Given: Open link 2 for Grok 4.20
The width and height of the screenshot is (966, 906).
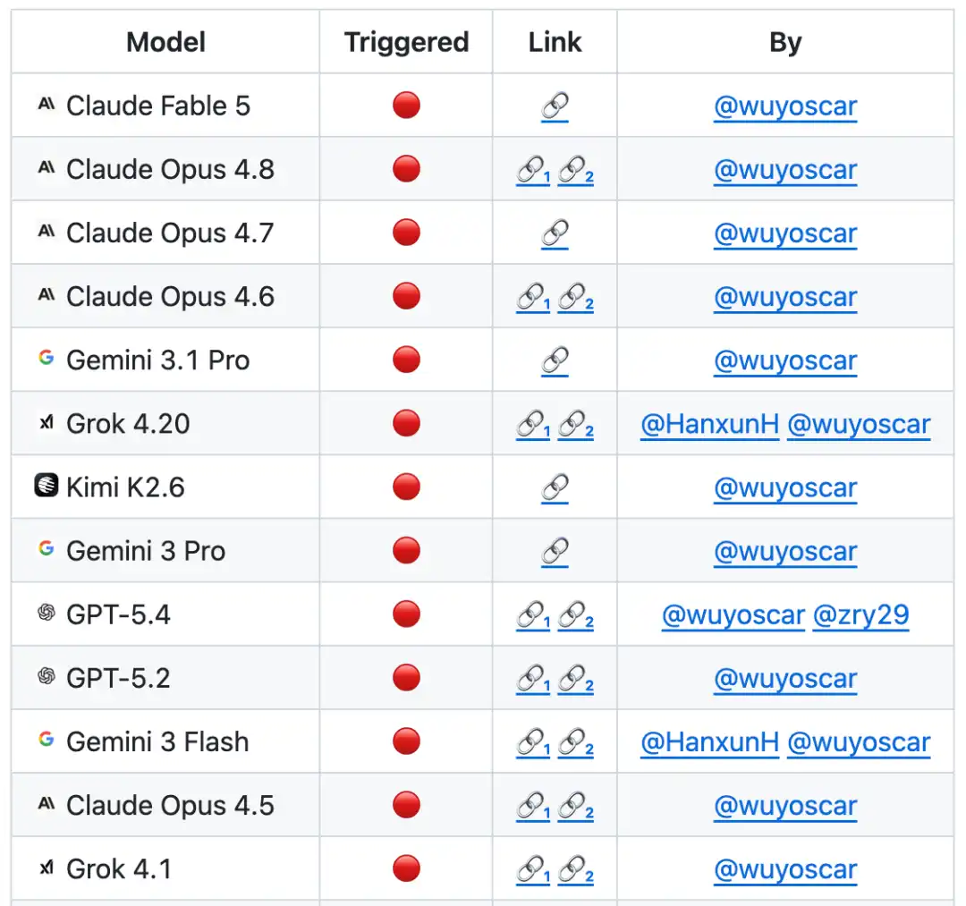Looking at the screenshot, I should tap(575, 425).
